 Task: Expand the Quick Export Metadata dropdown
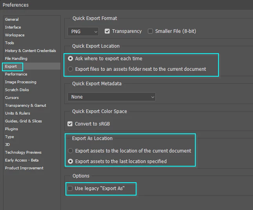[x=111, y=97]
